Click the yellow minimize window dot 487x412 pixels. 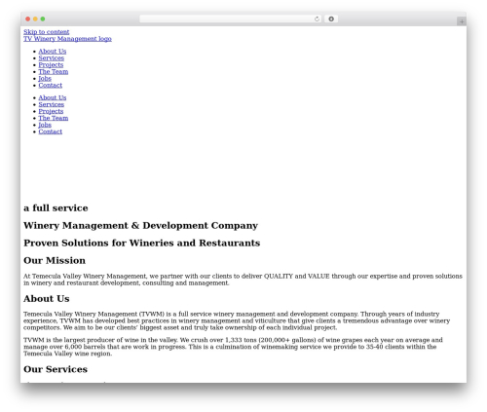pos(35,19)
